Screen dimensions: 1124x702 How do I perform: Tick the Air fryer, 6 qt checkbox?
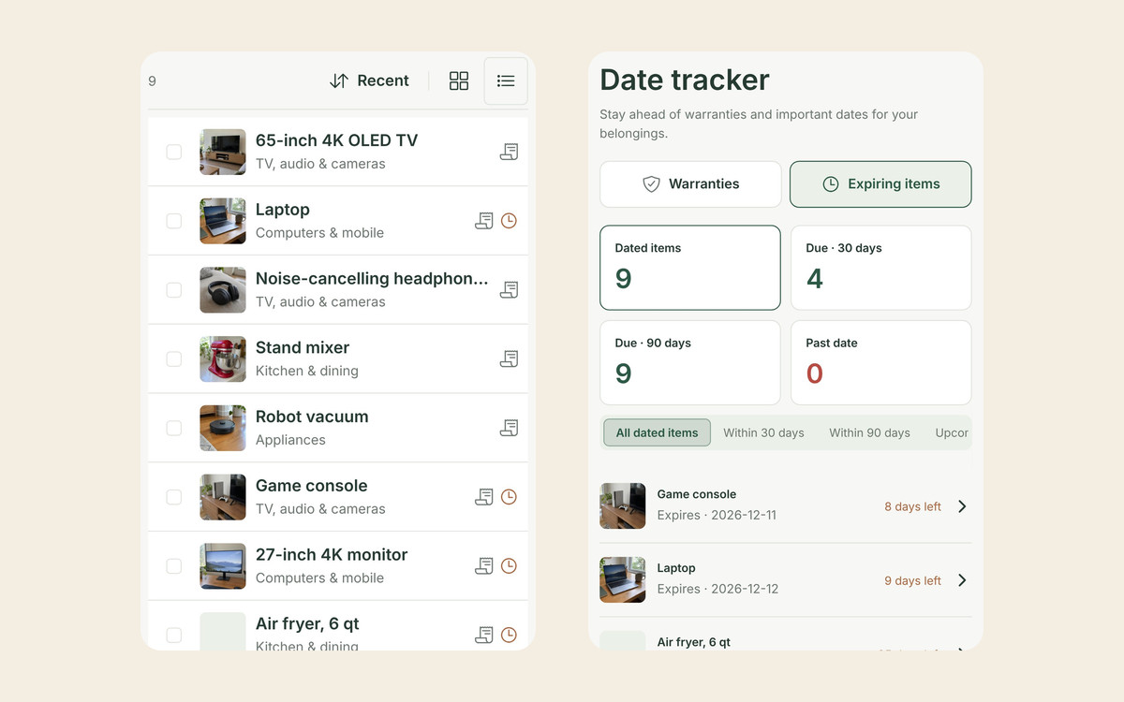point(174,635)
